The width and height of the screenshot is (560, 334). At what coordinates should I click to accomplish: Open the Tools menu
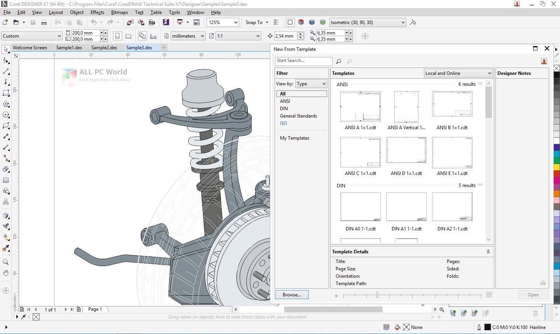click(x=174, y=12)
